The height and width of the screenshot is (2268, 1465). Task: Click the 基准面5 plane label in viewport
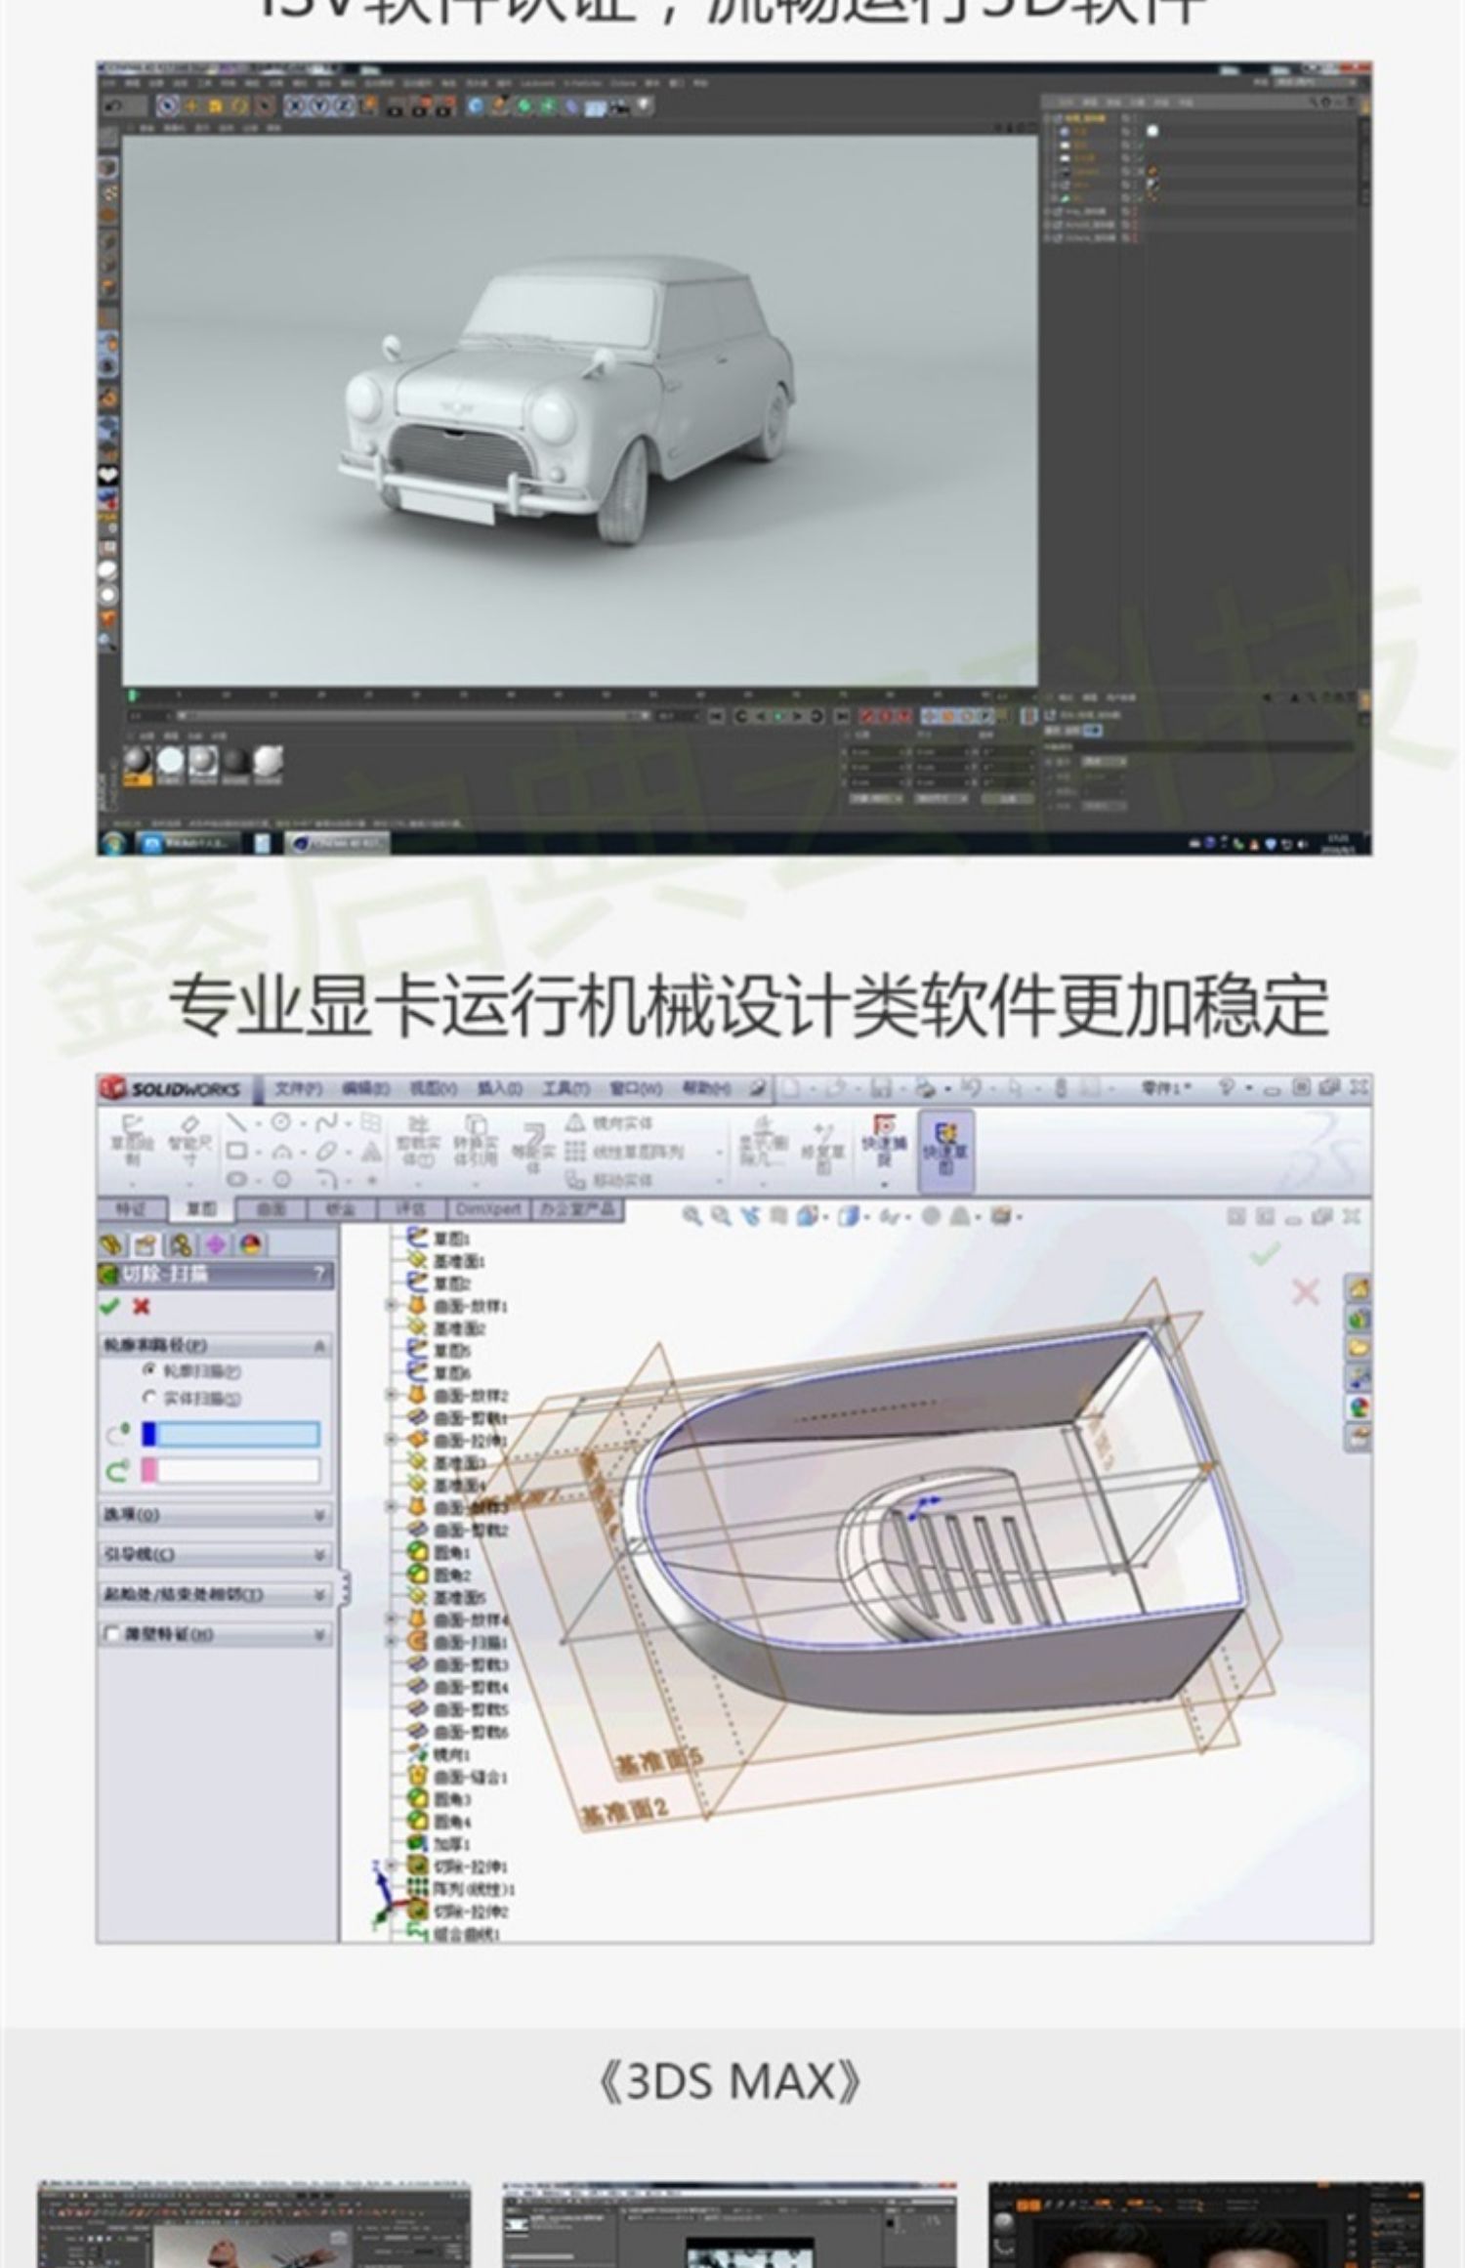pos(658,1761)
